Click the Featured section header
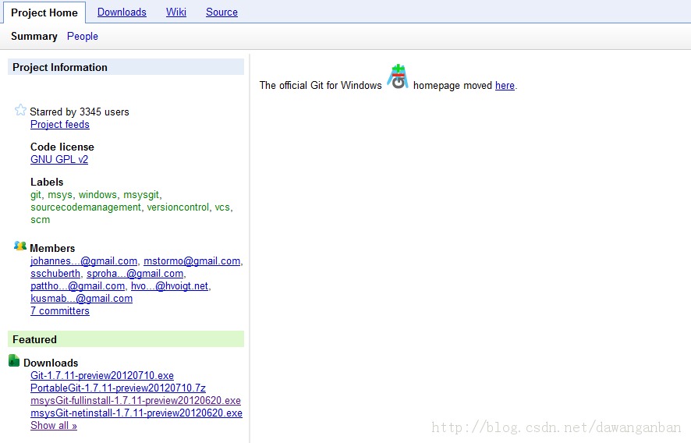Viewport: 691px width, 443px height. [x=126, y=339]
